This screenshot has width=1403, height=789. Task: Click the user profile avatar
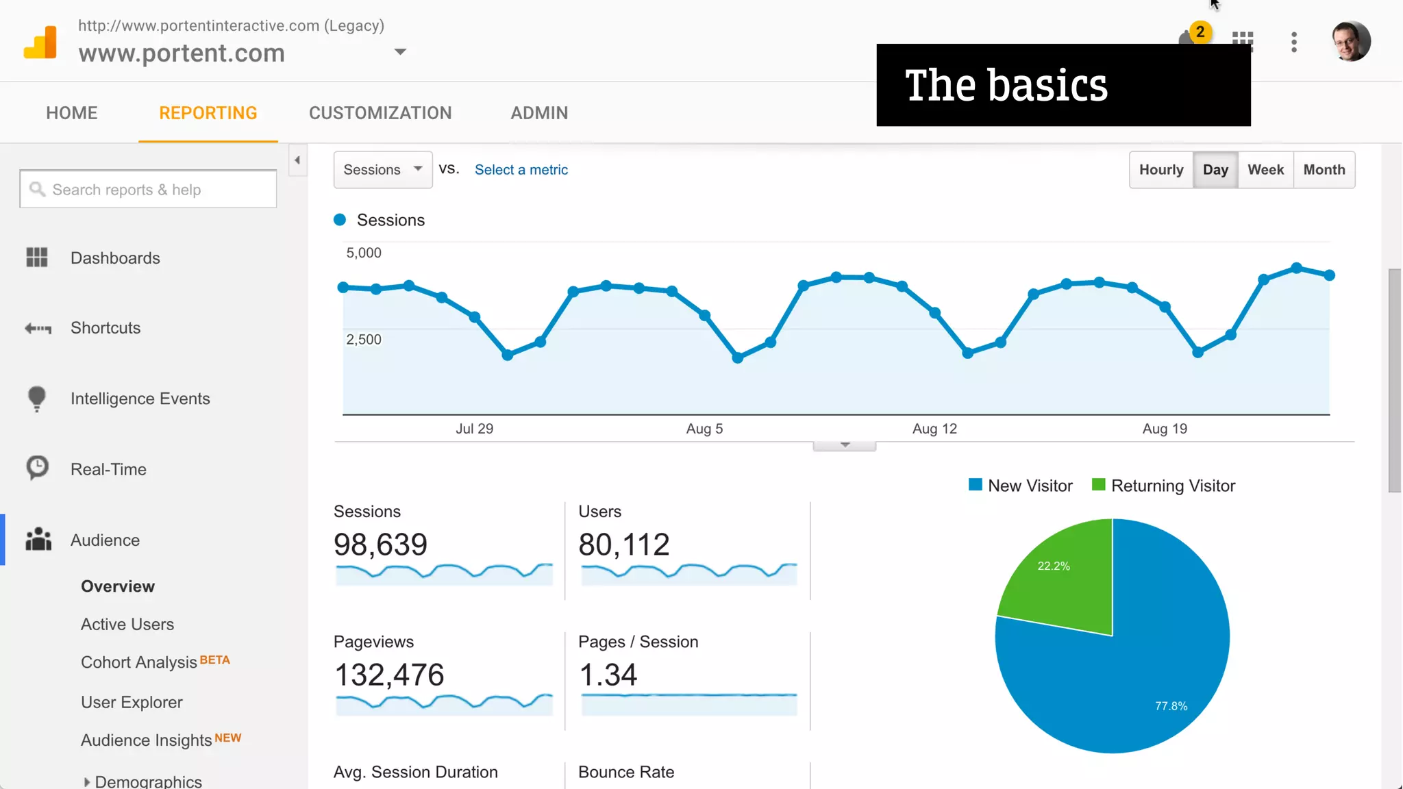pos(1350,42)
